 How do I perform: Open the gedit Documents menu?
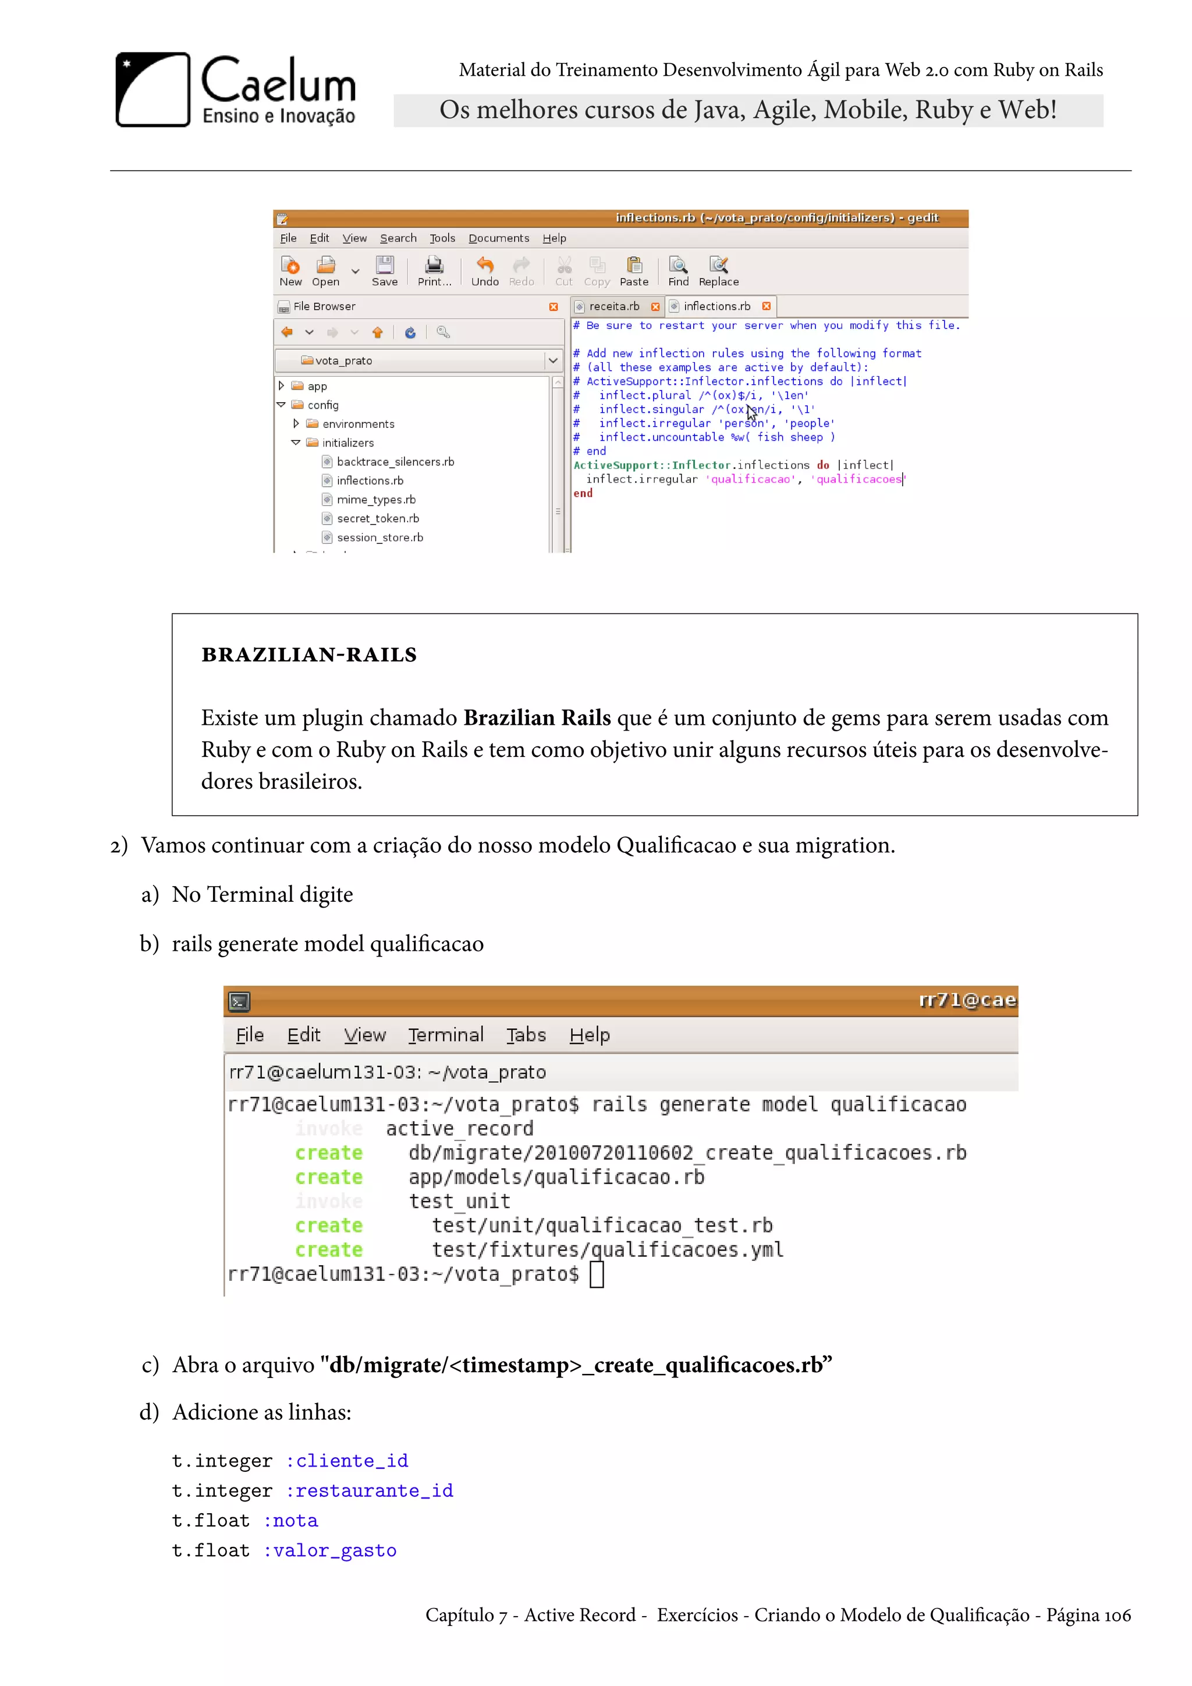point(499,238)
